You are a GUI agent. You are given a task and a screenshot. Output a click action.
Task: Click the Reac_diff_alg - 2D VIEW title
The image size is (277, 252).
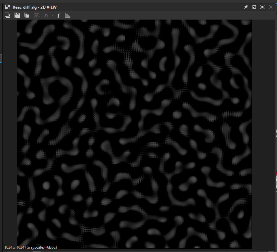point(34,7)
